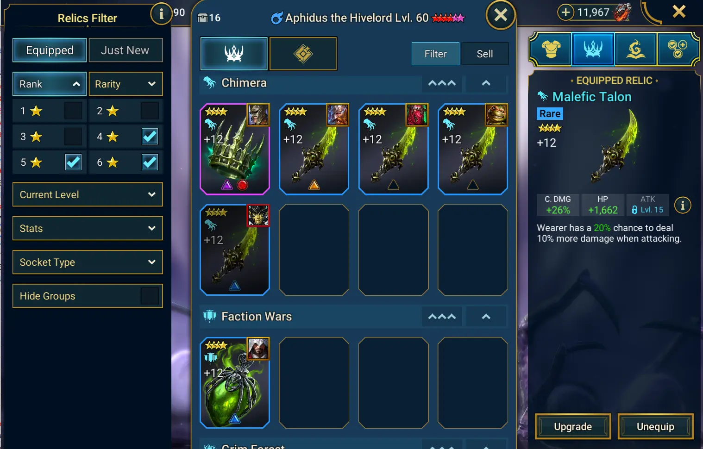Select the green amulet relic in Faction Wars
Viewport: 703px width, 449px height.
235,382
